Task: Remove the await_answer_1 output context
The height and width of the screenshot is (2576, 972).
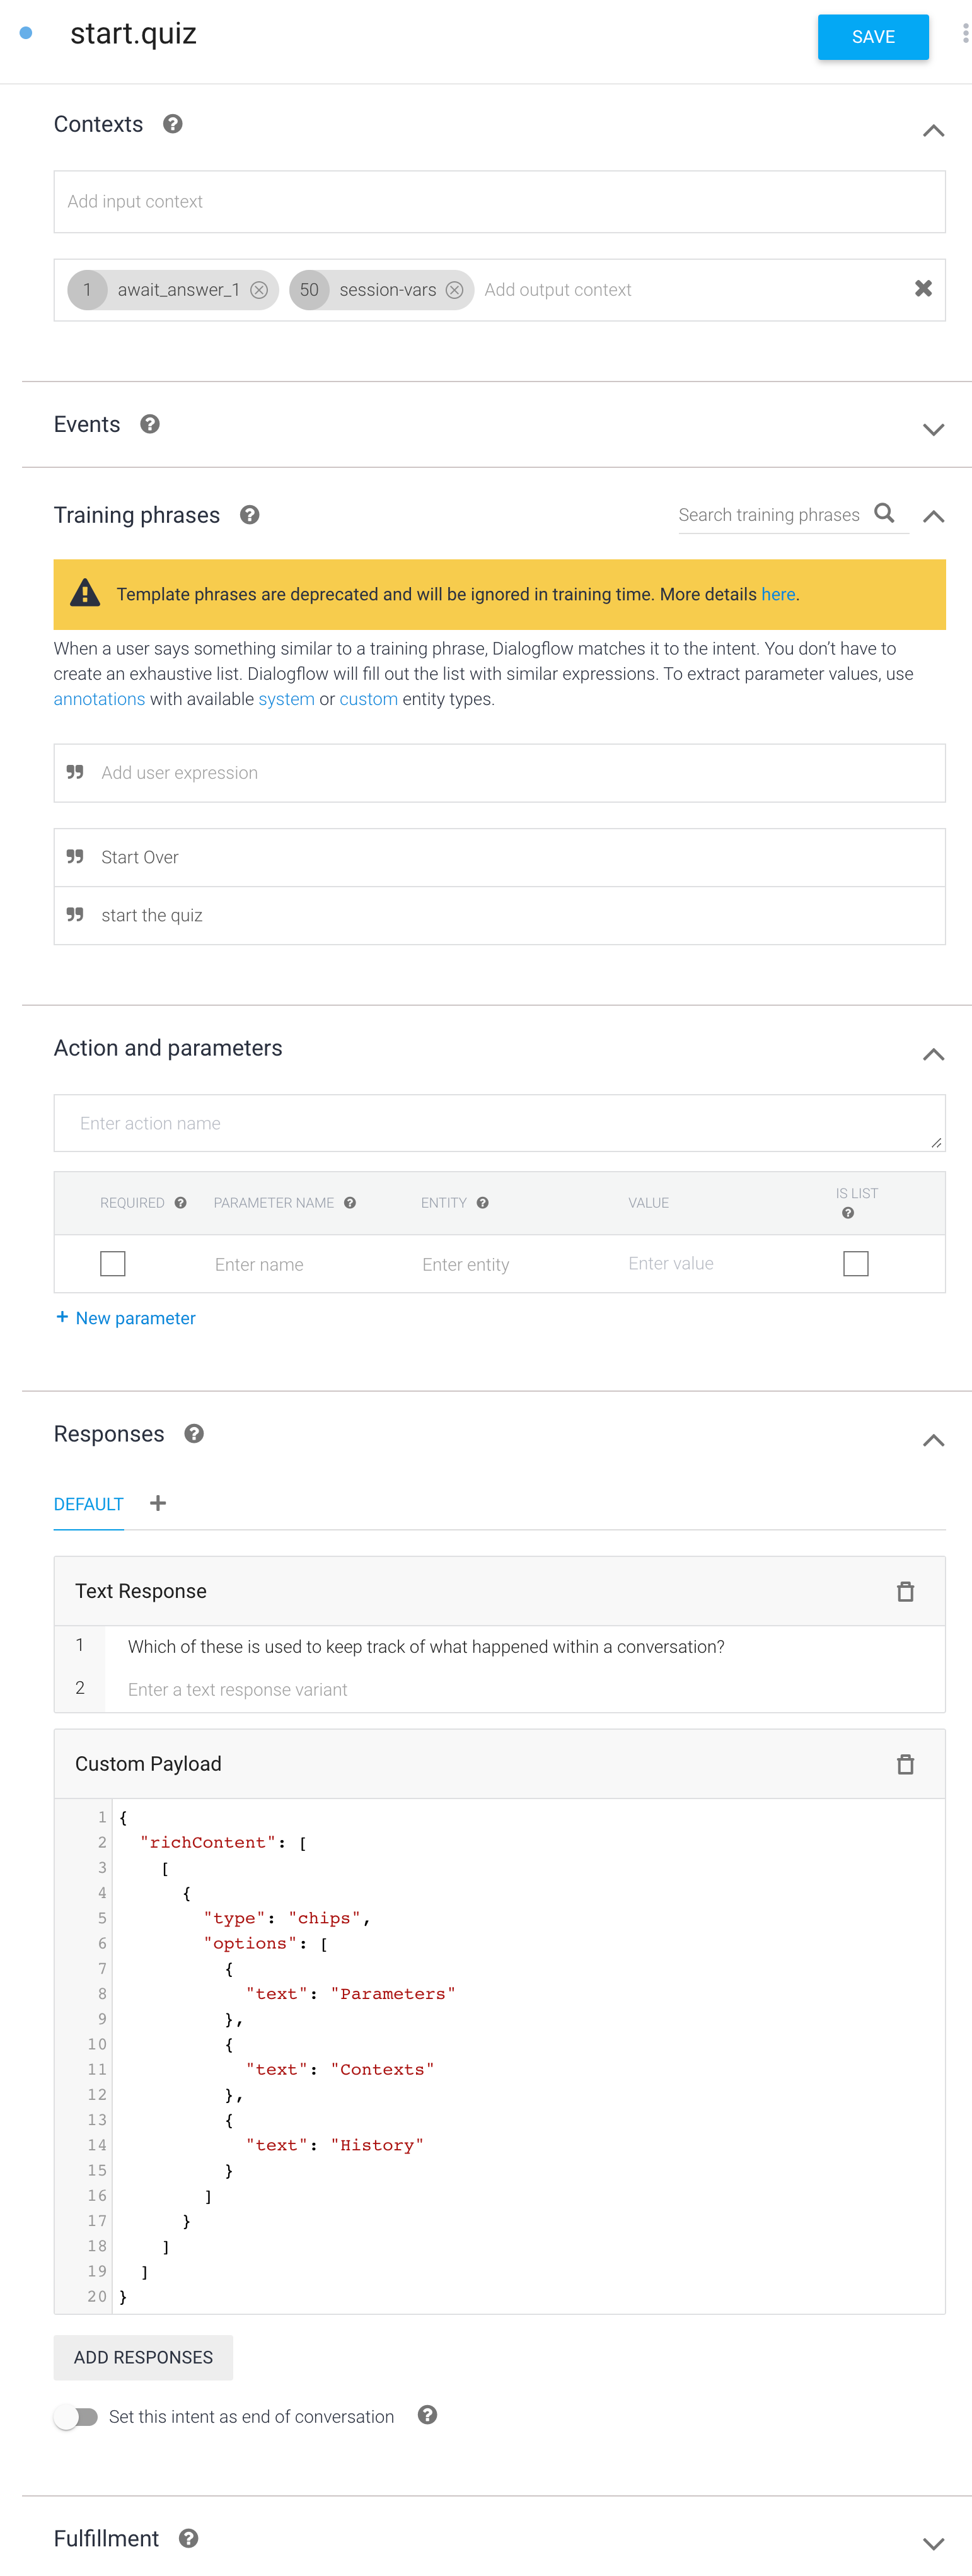Action: click(x=259, y=290)
